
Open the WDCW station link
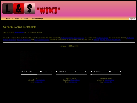(109, 40)
